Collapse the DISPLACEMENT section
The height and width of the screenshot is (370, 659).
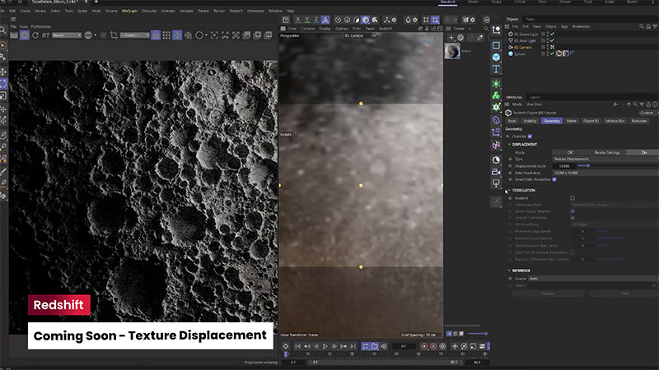(x=508, y=145)
